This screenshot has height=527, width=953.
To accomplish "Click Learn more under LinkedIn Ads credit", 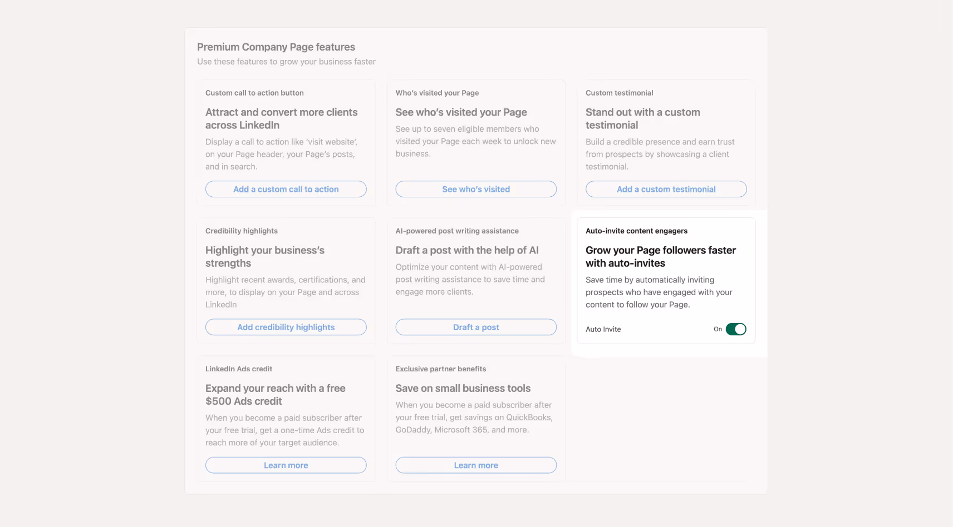I will [x=286, y=465].
